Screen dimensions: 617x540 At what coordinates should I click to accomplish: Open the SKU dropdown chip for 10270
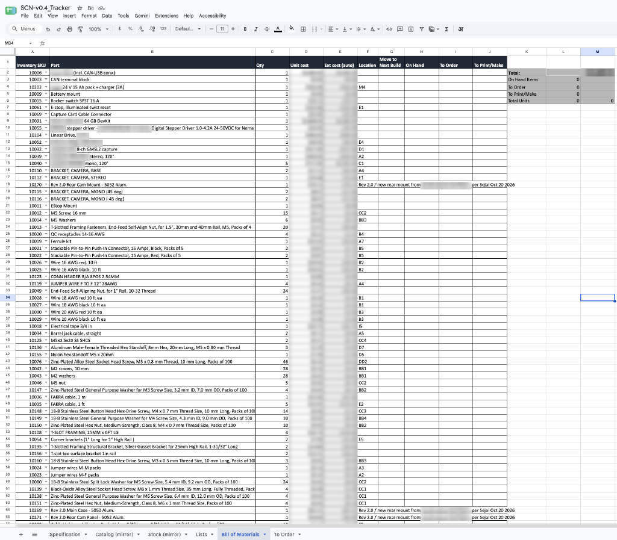coord(46,185)
